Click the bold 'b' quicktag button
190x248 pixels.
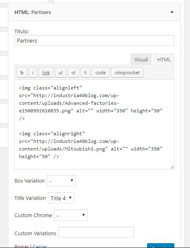click(22, 73)
